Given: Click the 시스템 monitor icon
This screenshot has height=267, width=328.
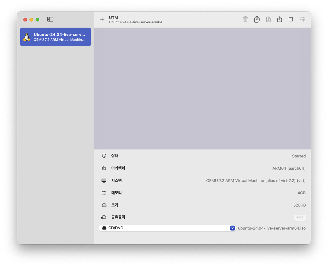Looking at the screenshot, I should (x=104, y=180).
